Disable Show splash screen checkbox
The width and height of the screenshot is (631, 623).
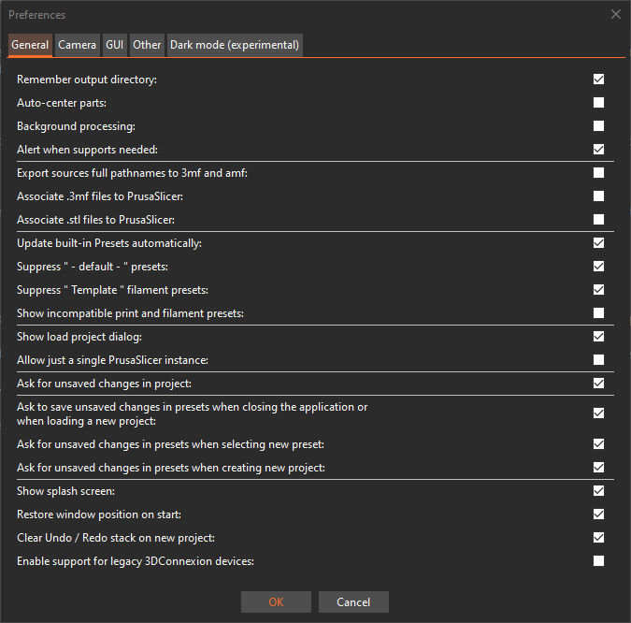point(598,491)
